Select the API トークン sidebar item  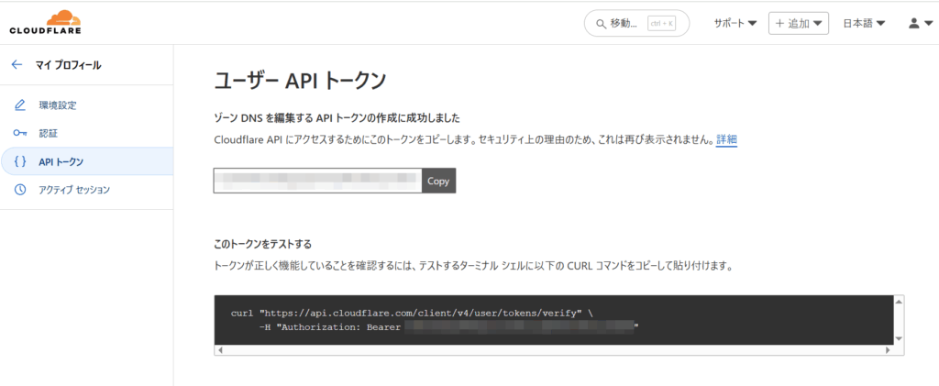[x=87, y=161]
